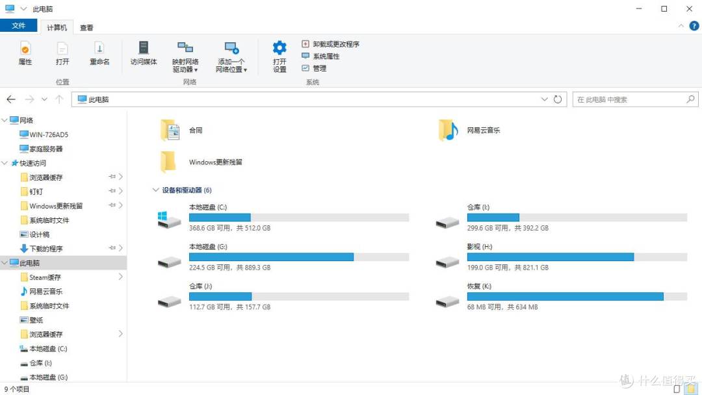Switch to the 查看 view tab
Screen dimensions: 702x395
pos(86,27)
